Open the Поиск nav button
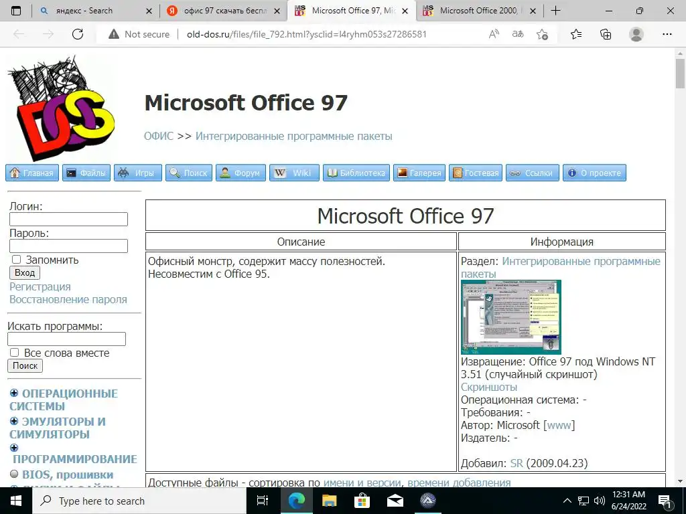Viewport: 686px width, 514px height. point(189,173)
